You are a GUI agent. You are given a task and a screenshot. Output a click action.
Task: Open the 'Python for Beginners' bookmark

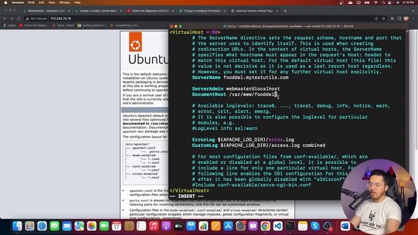click(33, 25)
